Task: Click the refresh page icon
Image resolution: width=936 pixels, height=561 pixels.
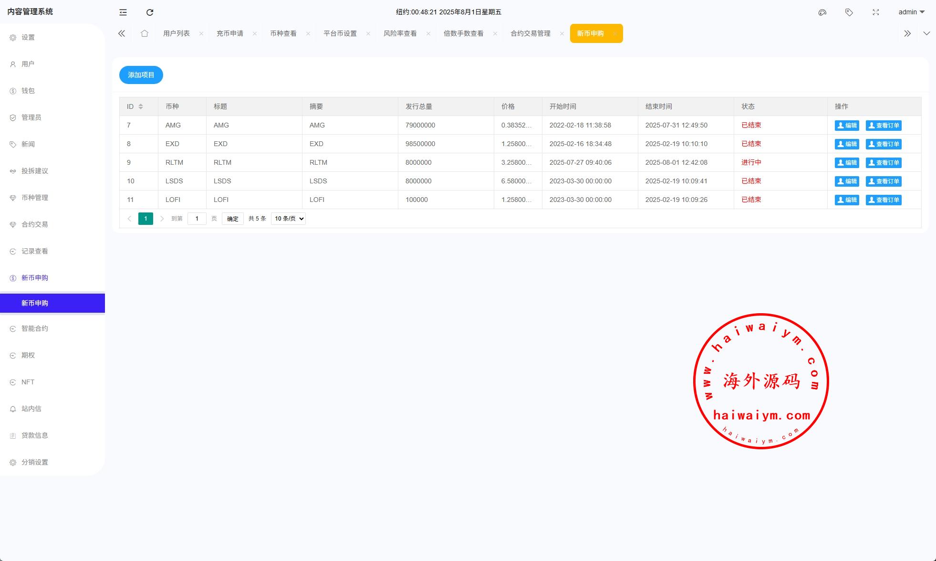Action: tap(150, 12)
